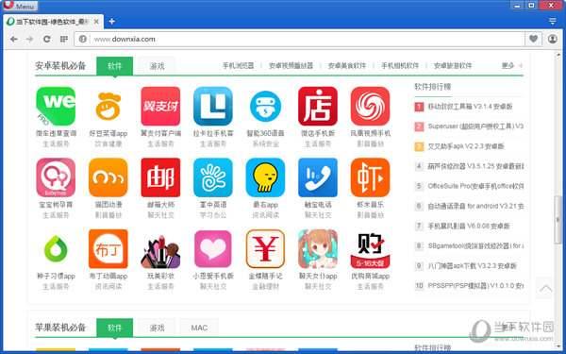
Task: Reload the page with the refresh icon
Action: click(46, 39)
